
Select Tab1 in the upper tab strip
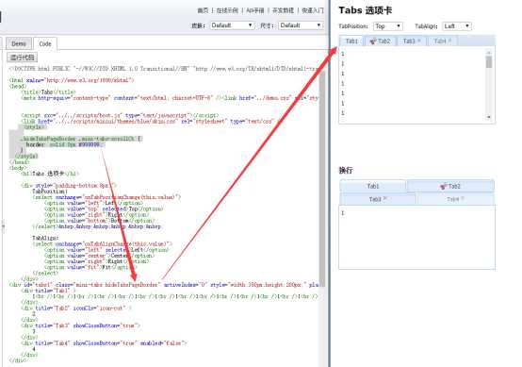coord(351,41)
